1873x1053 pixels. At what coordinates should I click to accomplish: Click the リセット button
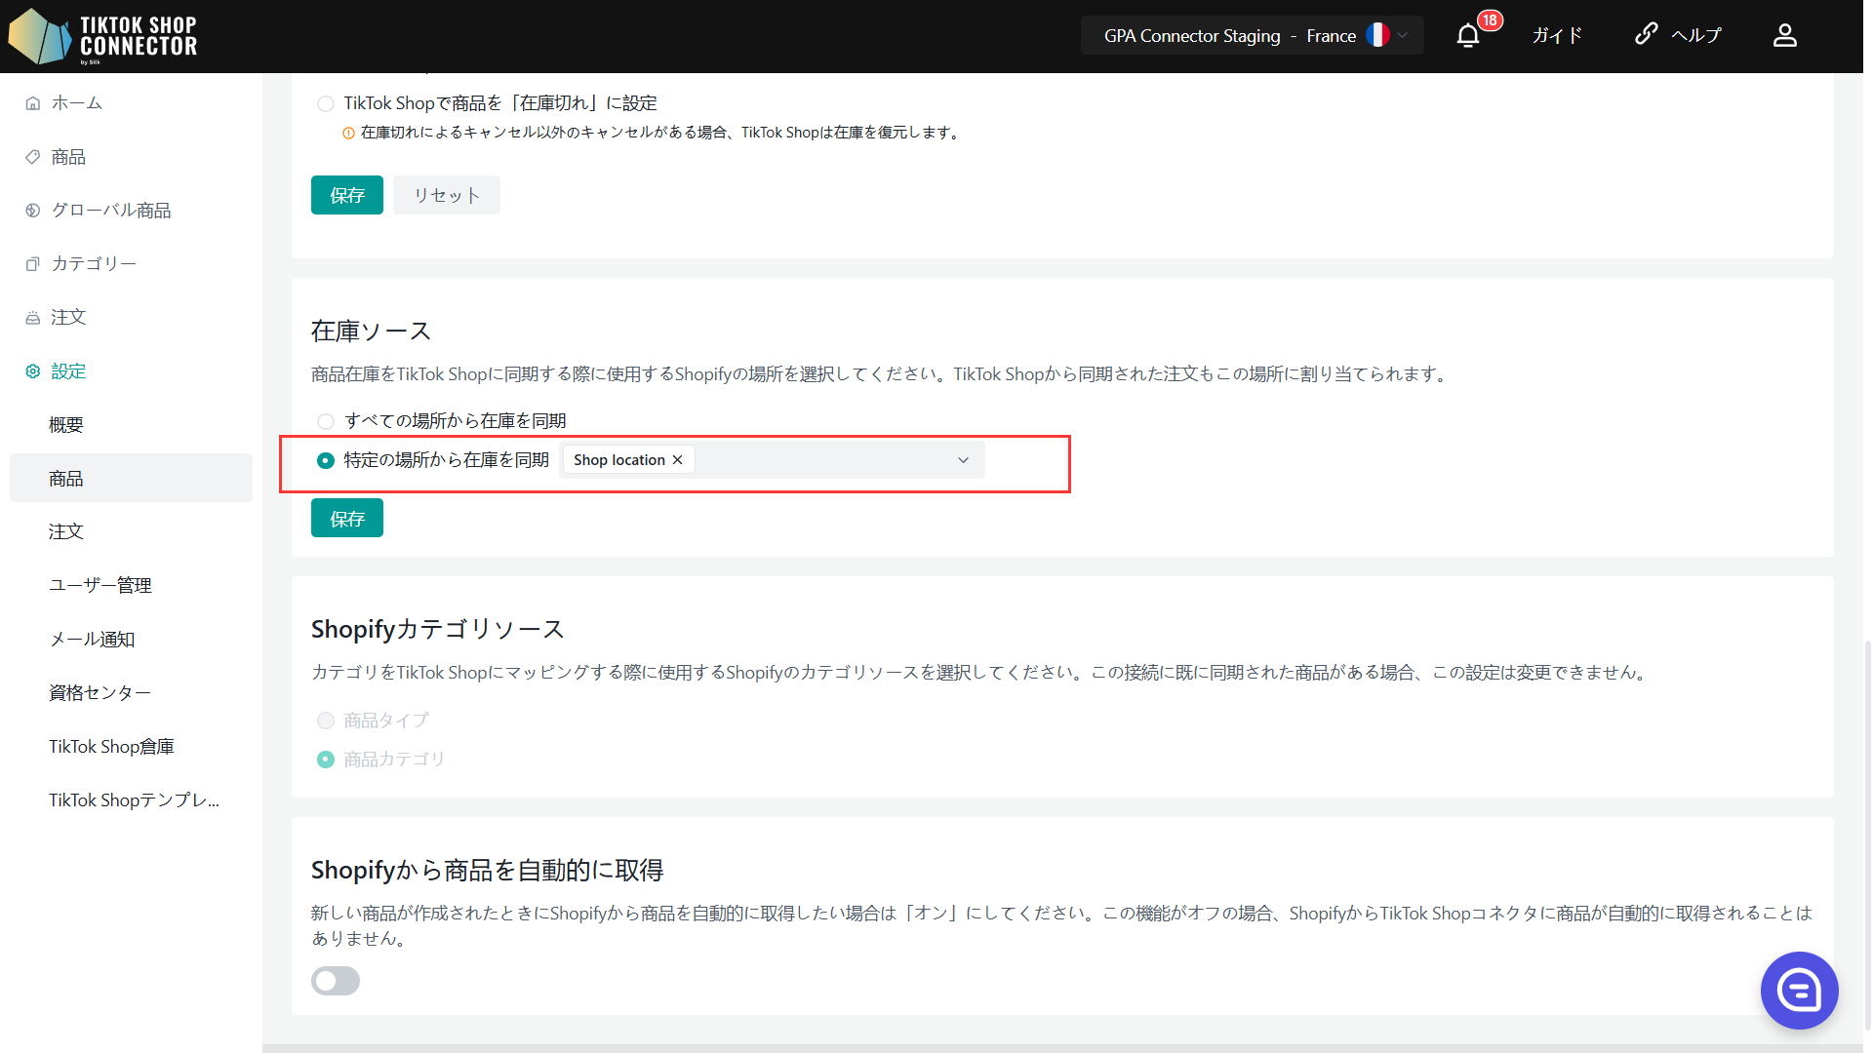pos(447,195)
